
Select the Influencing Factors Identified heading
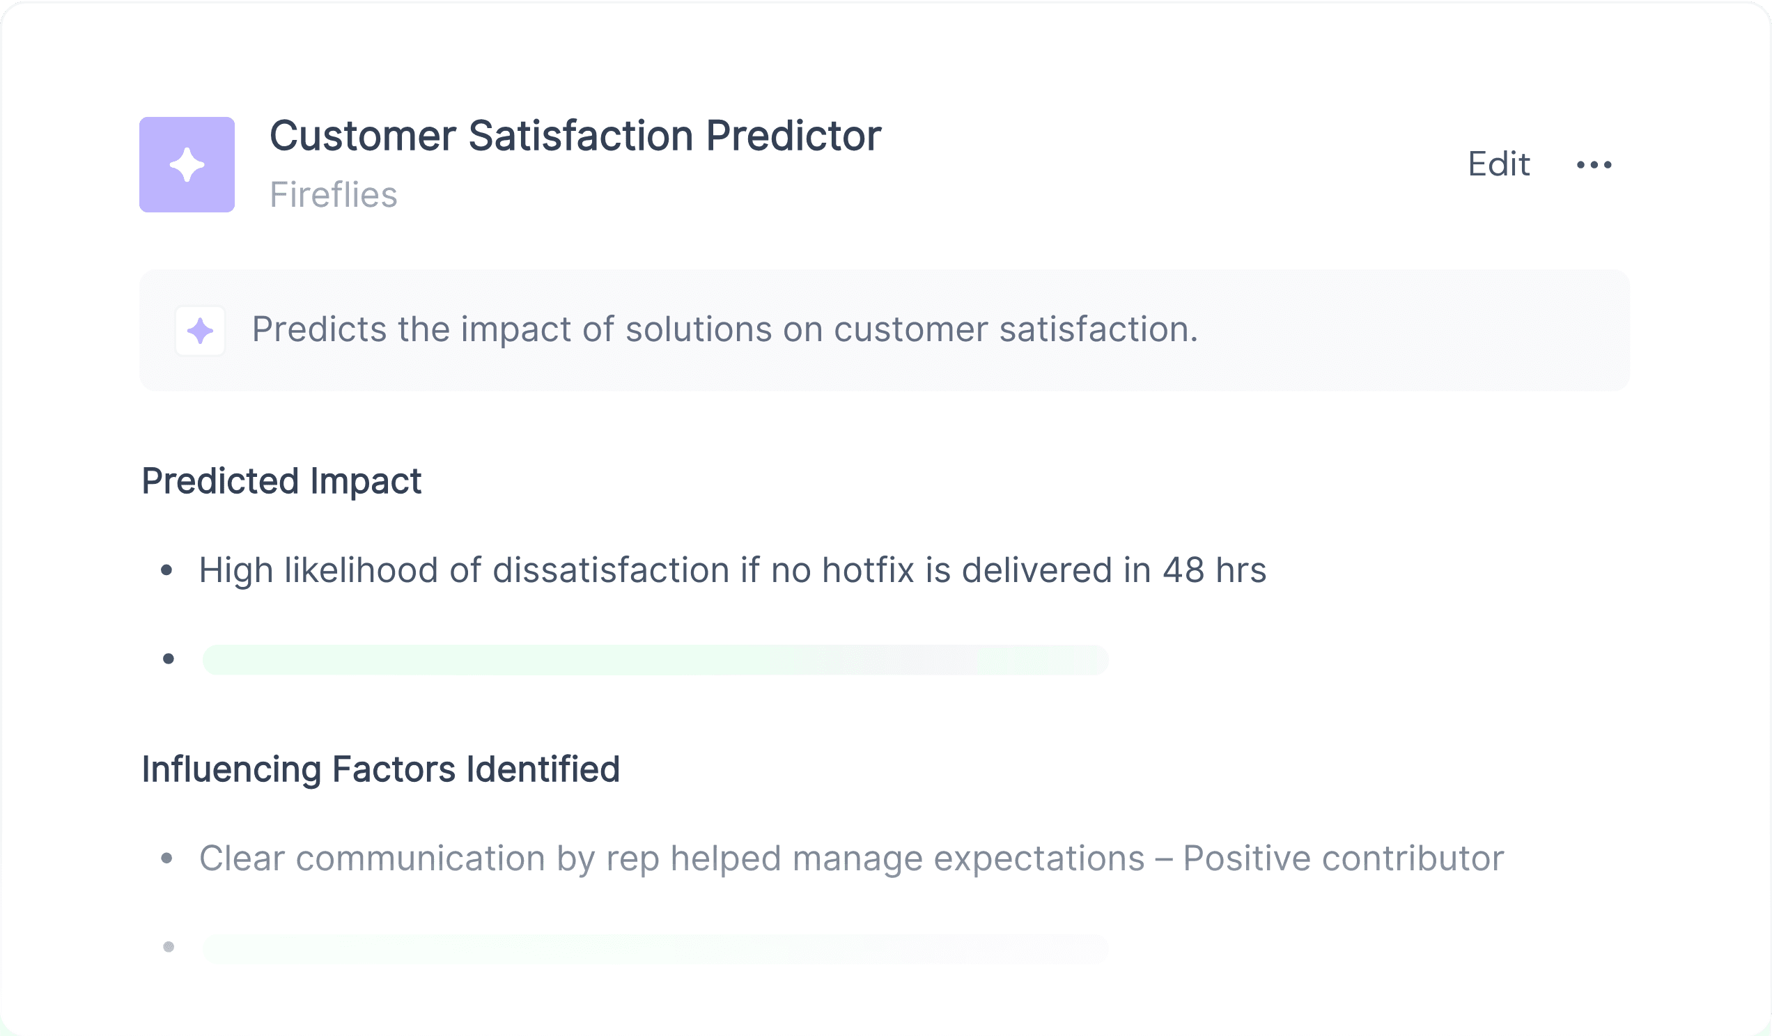click(x=380, y=769)
